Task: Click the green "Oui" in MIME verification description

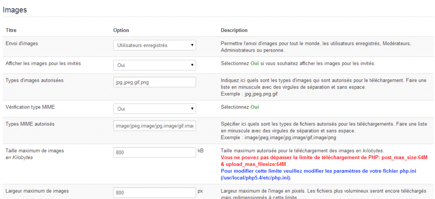Action: click(x=254, y=107)
